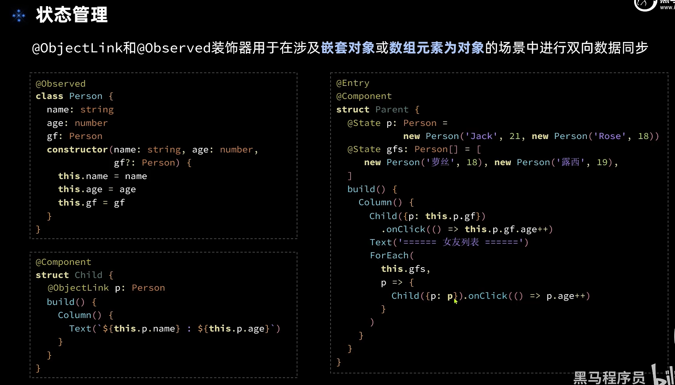
Task: Click the highlighted 嵌套对象 text
Action: coord(348,48)
